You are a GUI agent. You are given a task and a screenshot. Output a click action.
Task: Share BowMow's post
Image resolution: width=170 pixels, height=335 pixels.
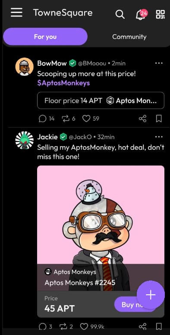[142, 119]
